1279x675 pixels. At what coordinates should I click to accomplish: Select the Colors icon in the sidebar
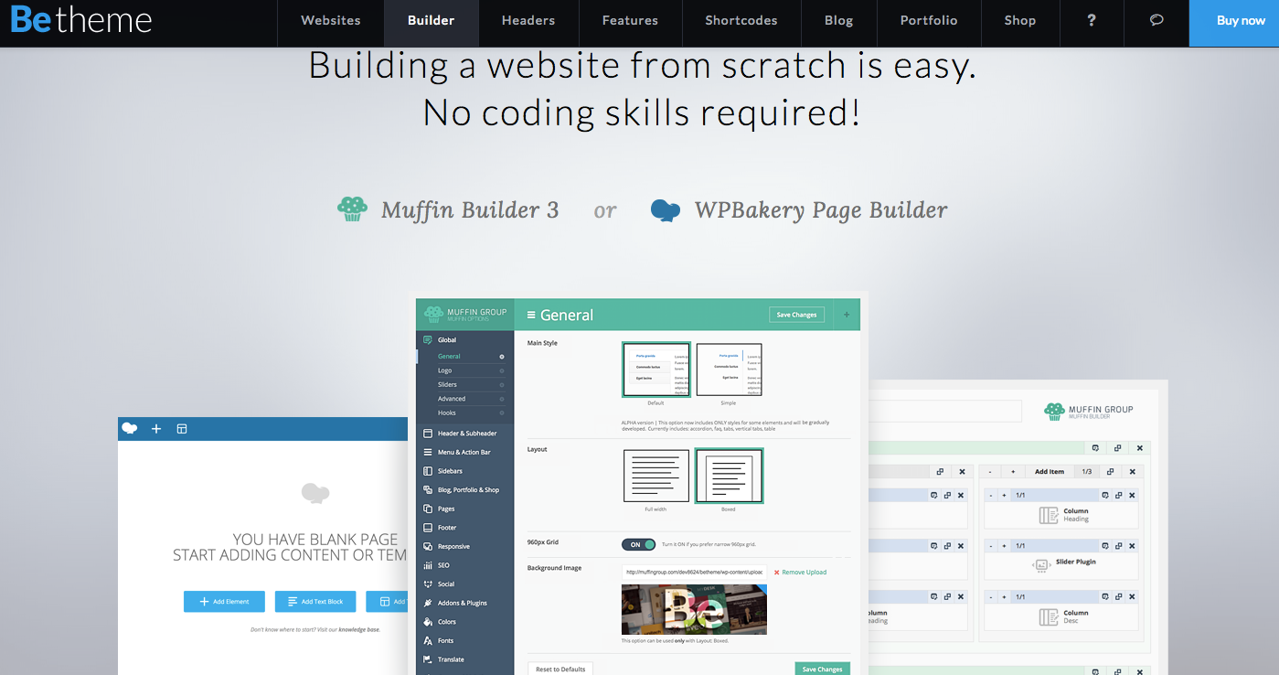428,621
